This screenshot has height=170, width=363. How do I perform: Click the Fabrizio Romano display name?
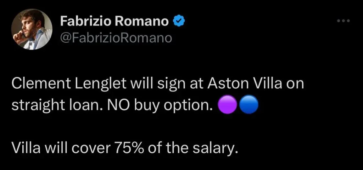coord(114,22)
